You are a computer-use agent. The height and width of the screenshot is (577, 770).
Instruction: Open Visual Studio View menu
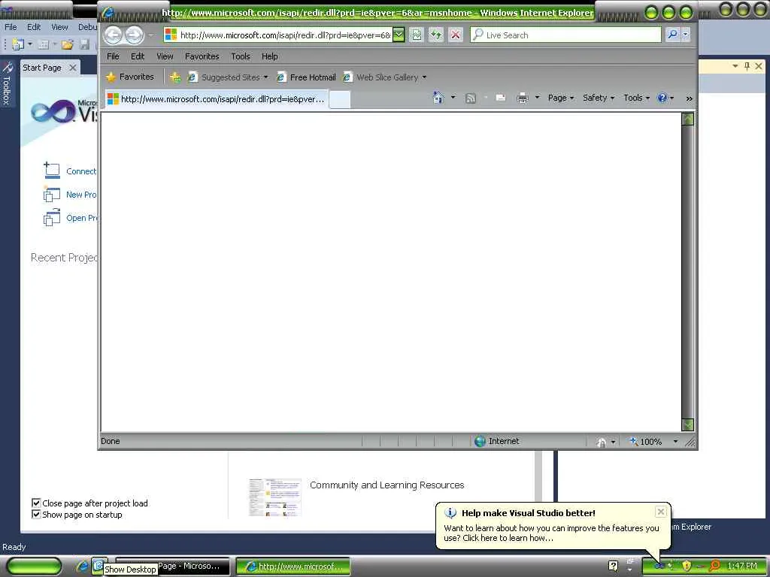pos(60,27)
